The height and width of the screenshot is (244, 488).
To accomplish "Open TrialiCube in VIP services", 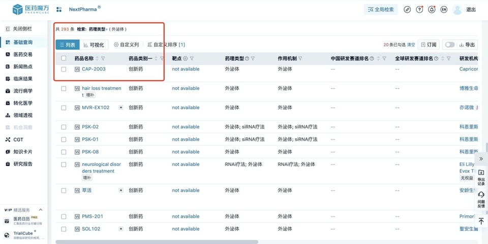I will click(24, 234).
